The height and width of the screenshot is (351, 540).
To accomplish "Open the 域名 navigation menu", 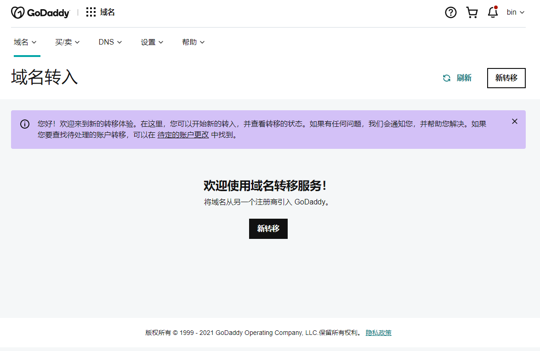I will (25, 42).
